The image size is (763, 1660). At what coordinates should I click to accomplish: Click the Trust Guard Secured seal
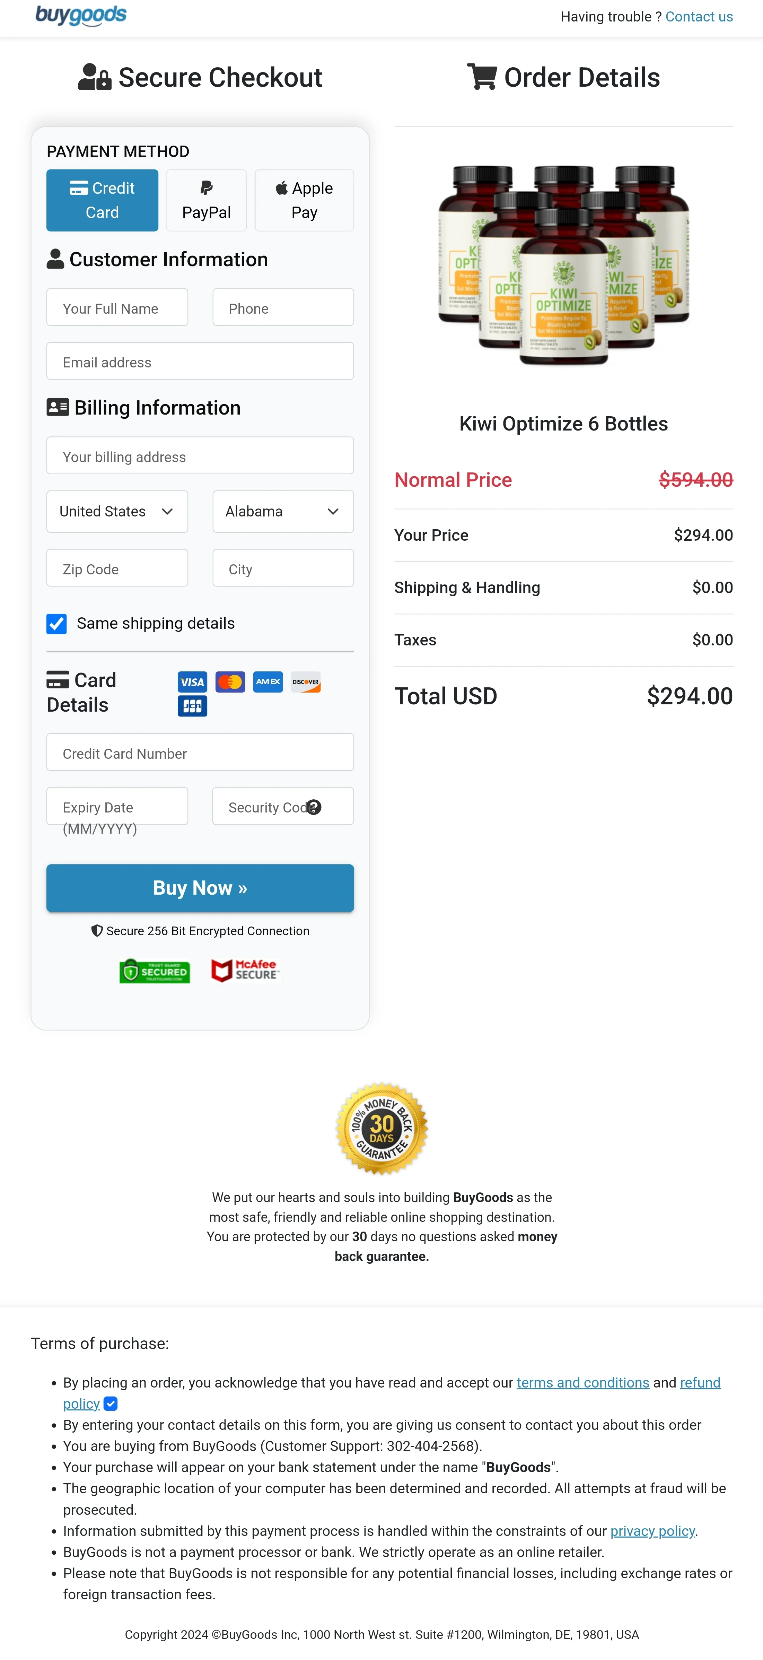[x=155, y=971]
